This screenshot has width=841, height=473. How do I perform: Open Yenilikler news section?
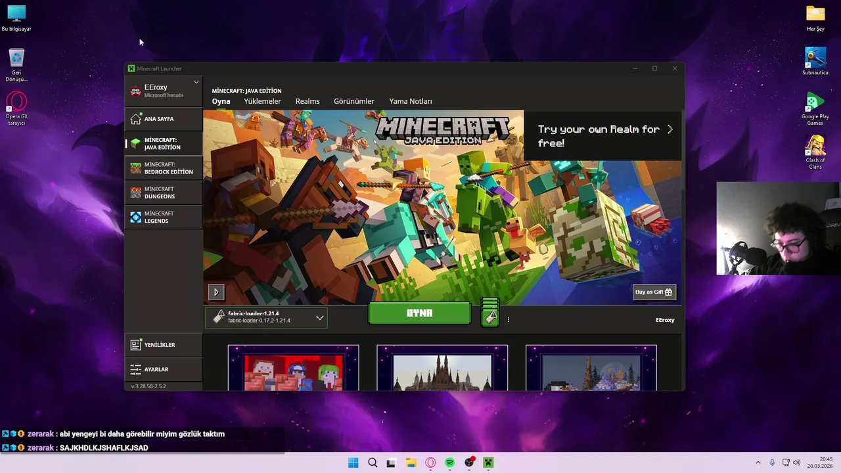click(164, 344)
